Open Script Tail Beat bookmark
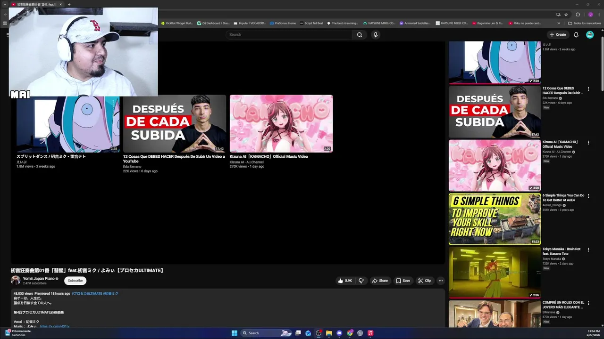The height and width of the screenshot is (339, 604). click(311, 23)
